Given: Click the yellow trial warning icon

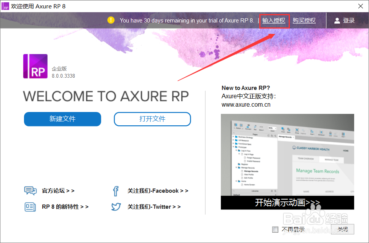Looking at the screenshot, I should coord(111,20).
